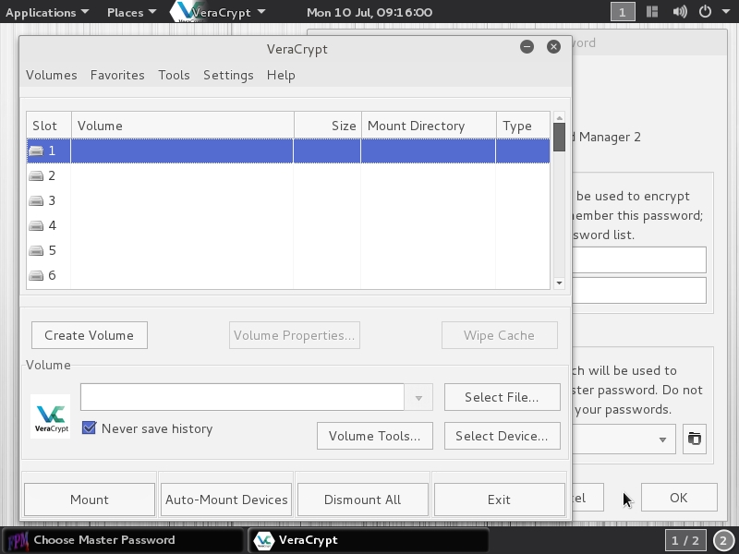Click the Volume Properties button
This screenshot has height=554, width=739.
295,335
